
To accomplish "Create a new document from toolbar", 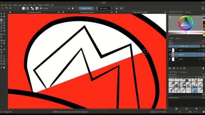I will [x=3, y=8].
